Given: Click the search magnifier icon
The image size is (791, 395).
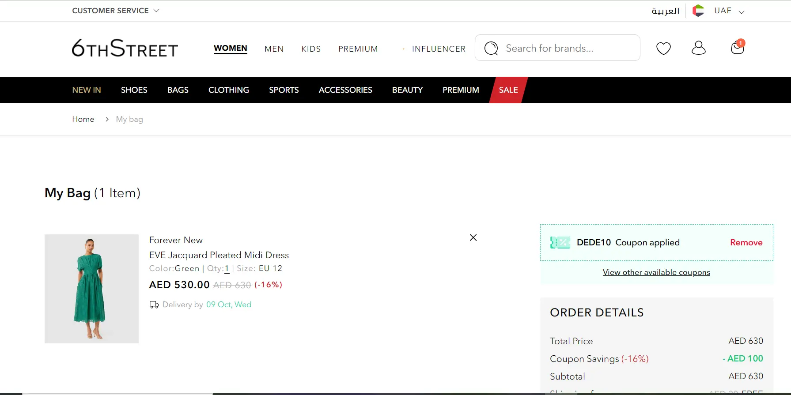Looking at the screenshot, I should 491,48.
